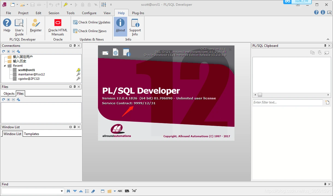Screen dimensions: 333x196
Task: Click the binoculars search icon in Find bar
Action: [69, 191]
